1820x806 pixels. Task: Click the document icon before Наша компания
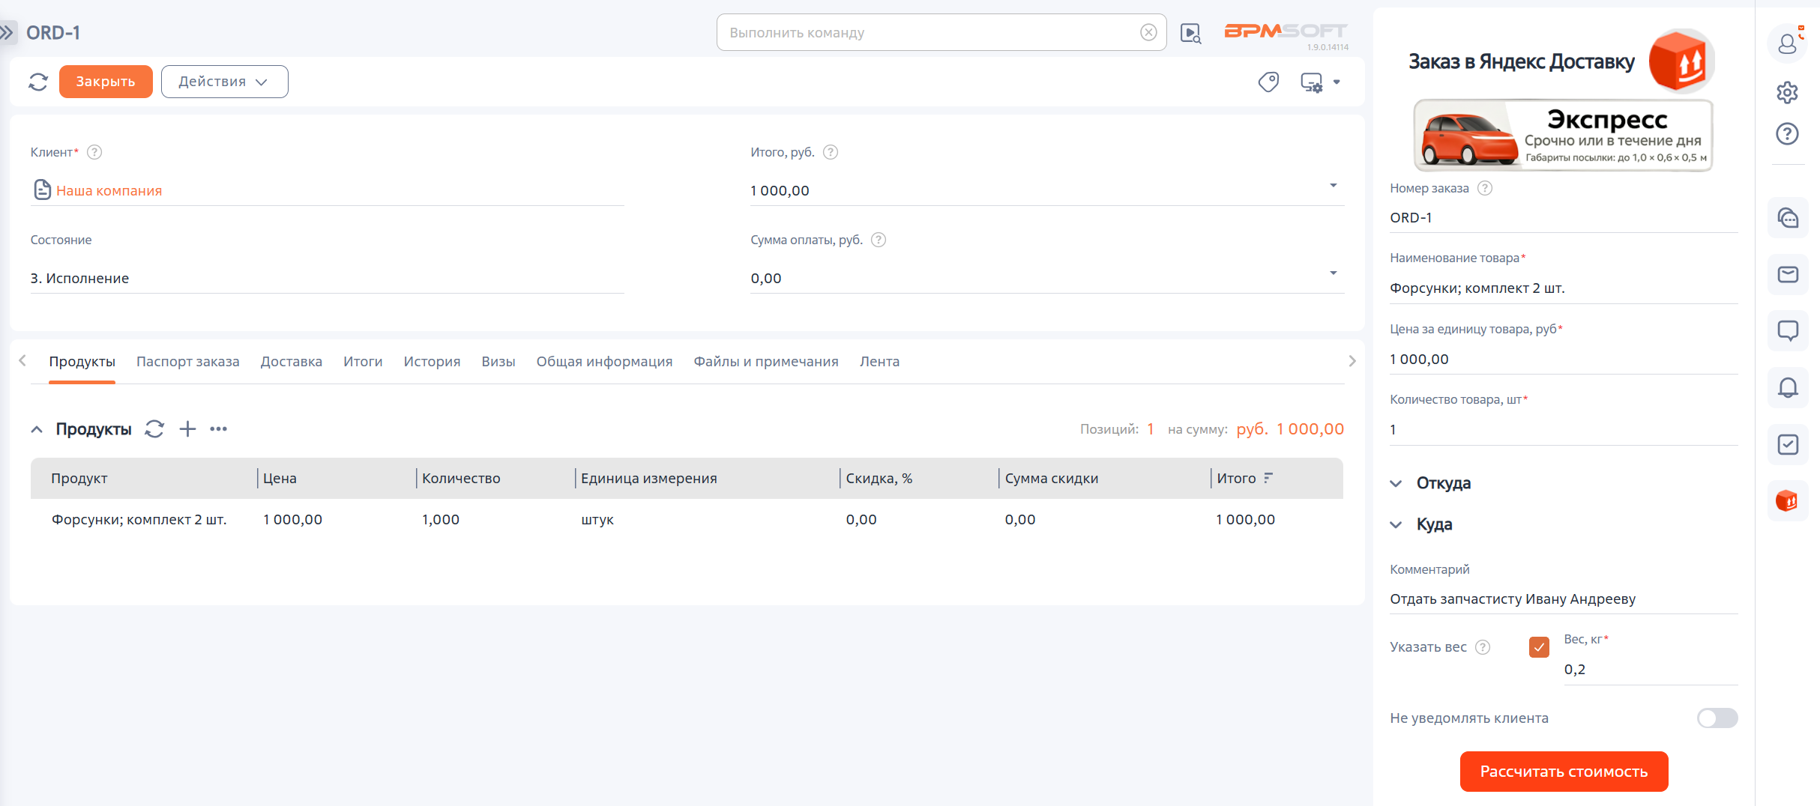(42, 190)
